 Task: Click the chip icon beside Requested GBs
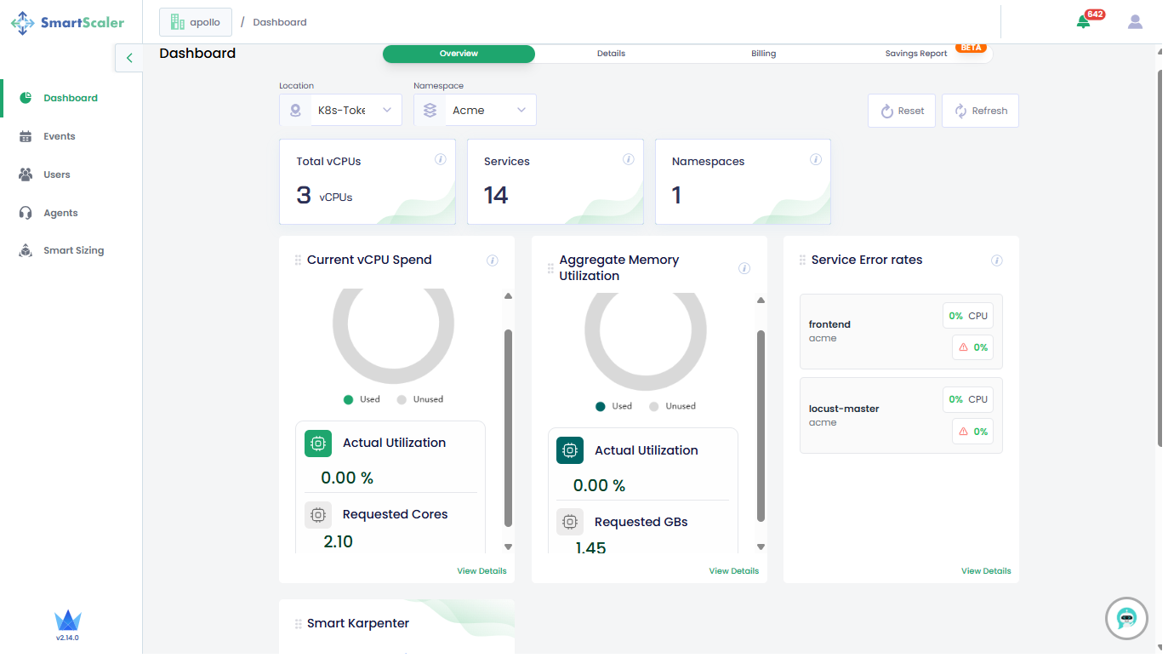click(x=570, y=522)
